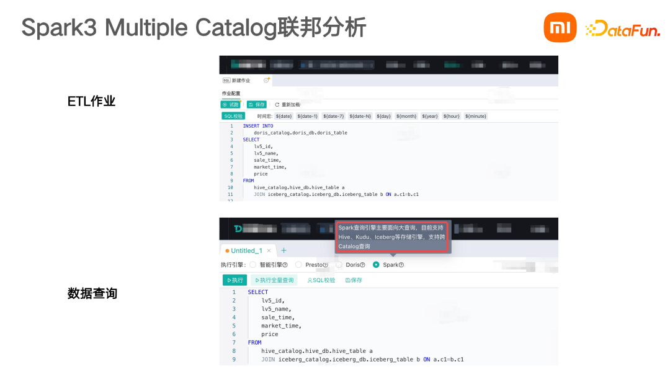This screenshot has height=377, width=670.
Task: Click the Xiaomi MI logo
Action: click(560, 28)
